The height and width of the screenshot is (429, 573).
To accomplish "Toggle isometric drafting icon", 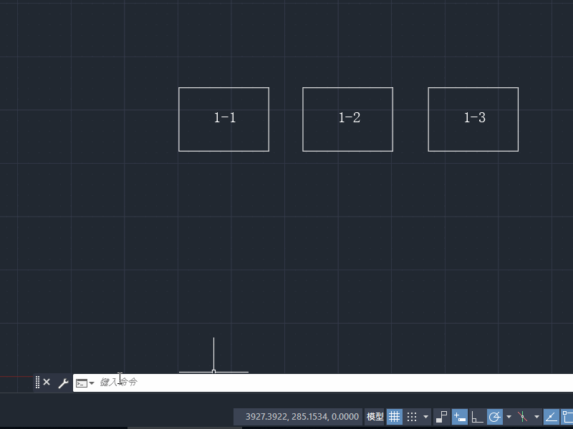I will [x=523, y=417].
